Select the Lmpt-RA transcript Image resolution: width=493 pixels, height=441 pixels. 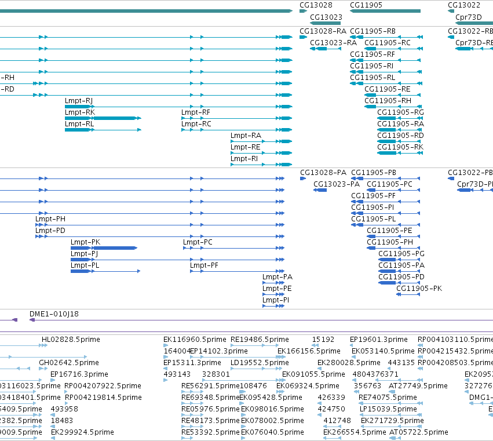[x=261, y=141]
